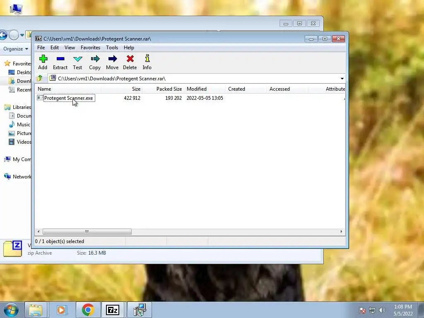
Task: Click the network tray icon
Action: (x=372, y=310)
